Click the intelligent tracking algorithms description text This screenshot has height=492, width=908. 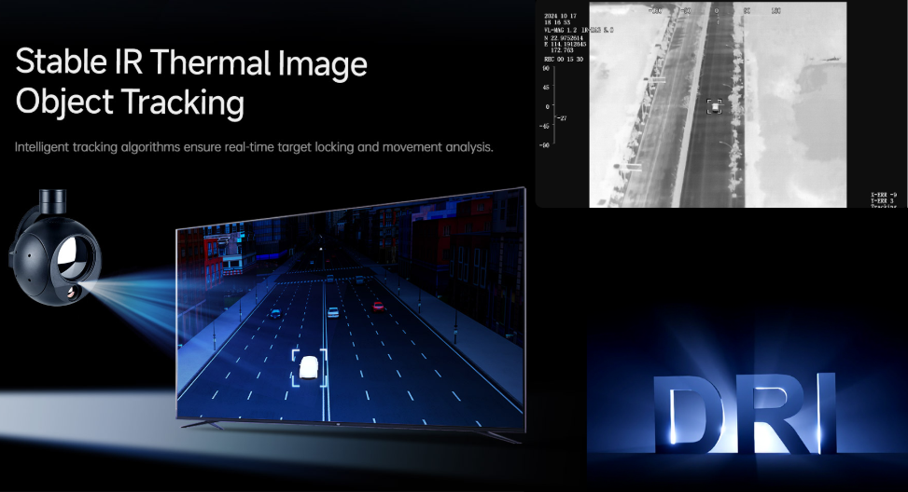(x=254, y=147)
